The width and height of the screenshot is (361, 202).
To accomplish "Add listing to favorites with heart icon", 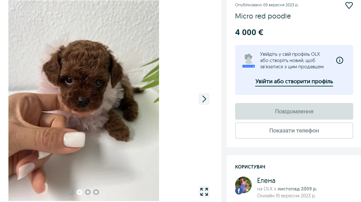I will coord(349,5).
